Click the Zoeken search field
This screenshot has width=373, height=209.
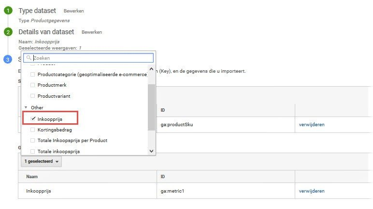88,58
